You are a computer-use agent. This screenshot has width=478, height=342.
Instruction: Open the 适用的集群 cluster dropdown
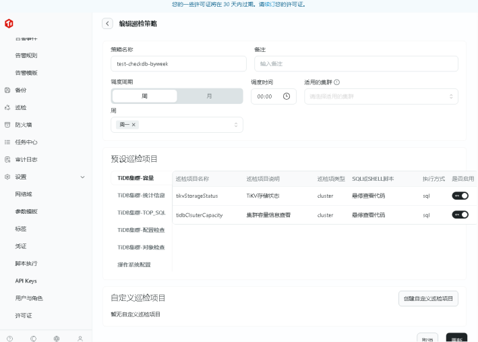(381, 96)
